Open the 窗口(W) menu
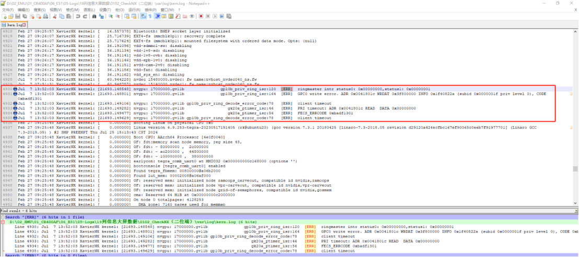Viewport: 579px width, 257px height. point(167,9)
